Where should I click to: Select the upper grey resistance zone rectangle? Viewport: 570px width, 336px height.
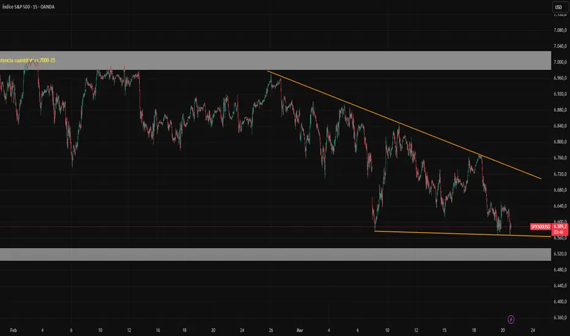(276, 60)
